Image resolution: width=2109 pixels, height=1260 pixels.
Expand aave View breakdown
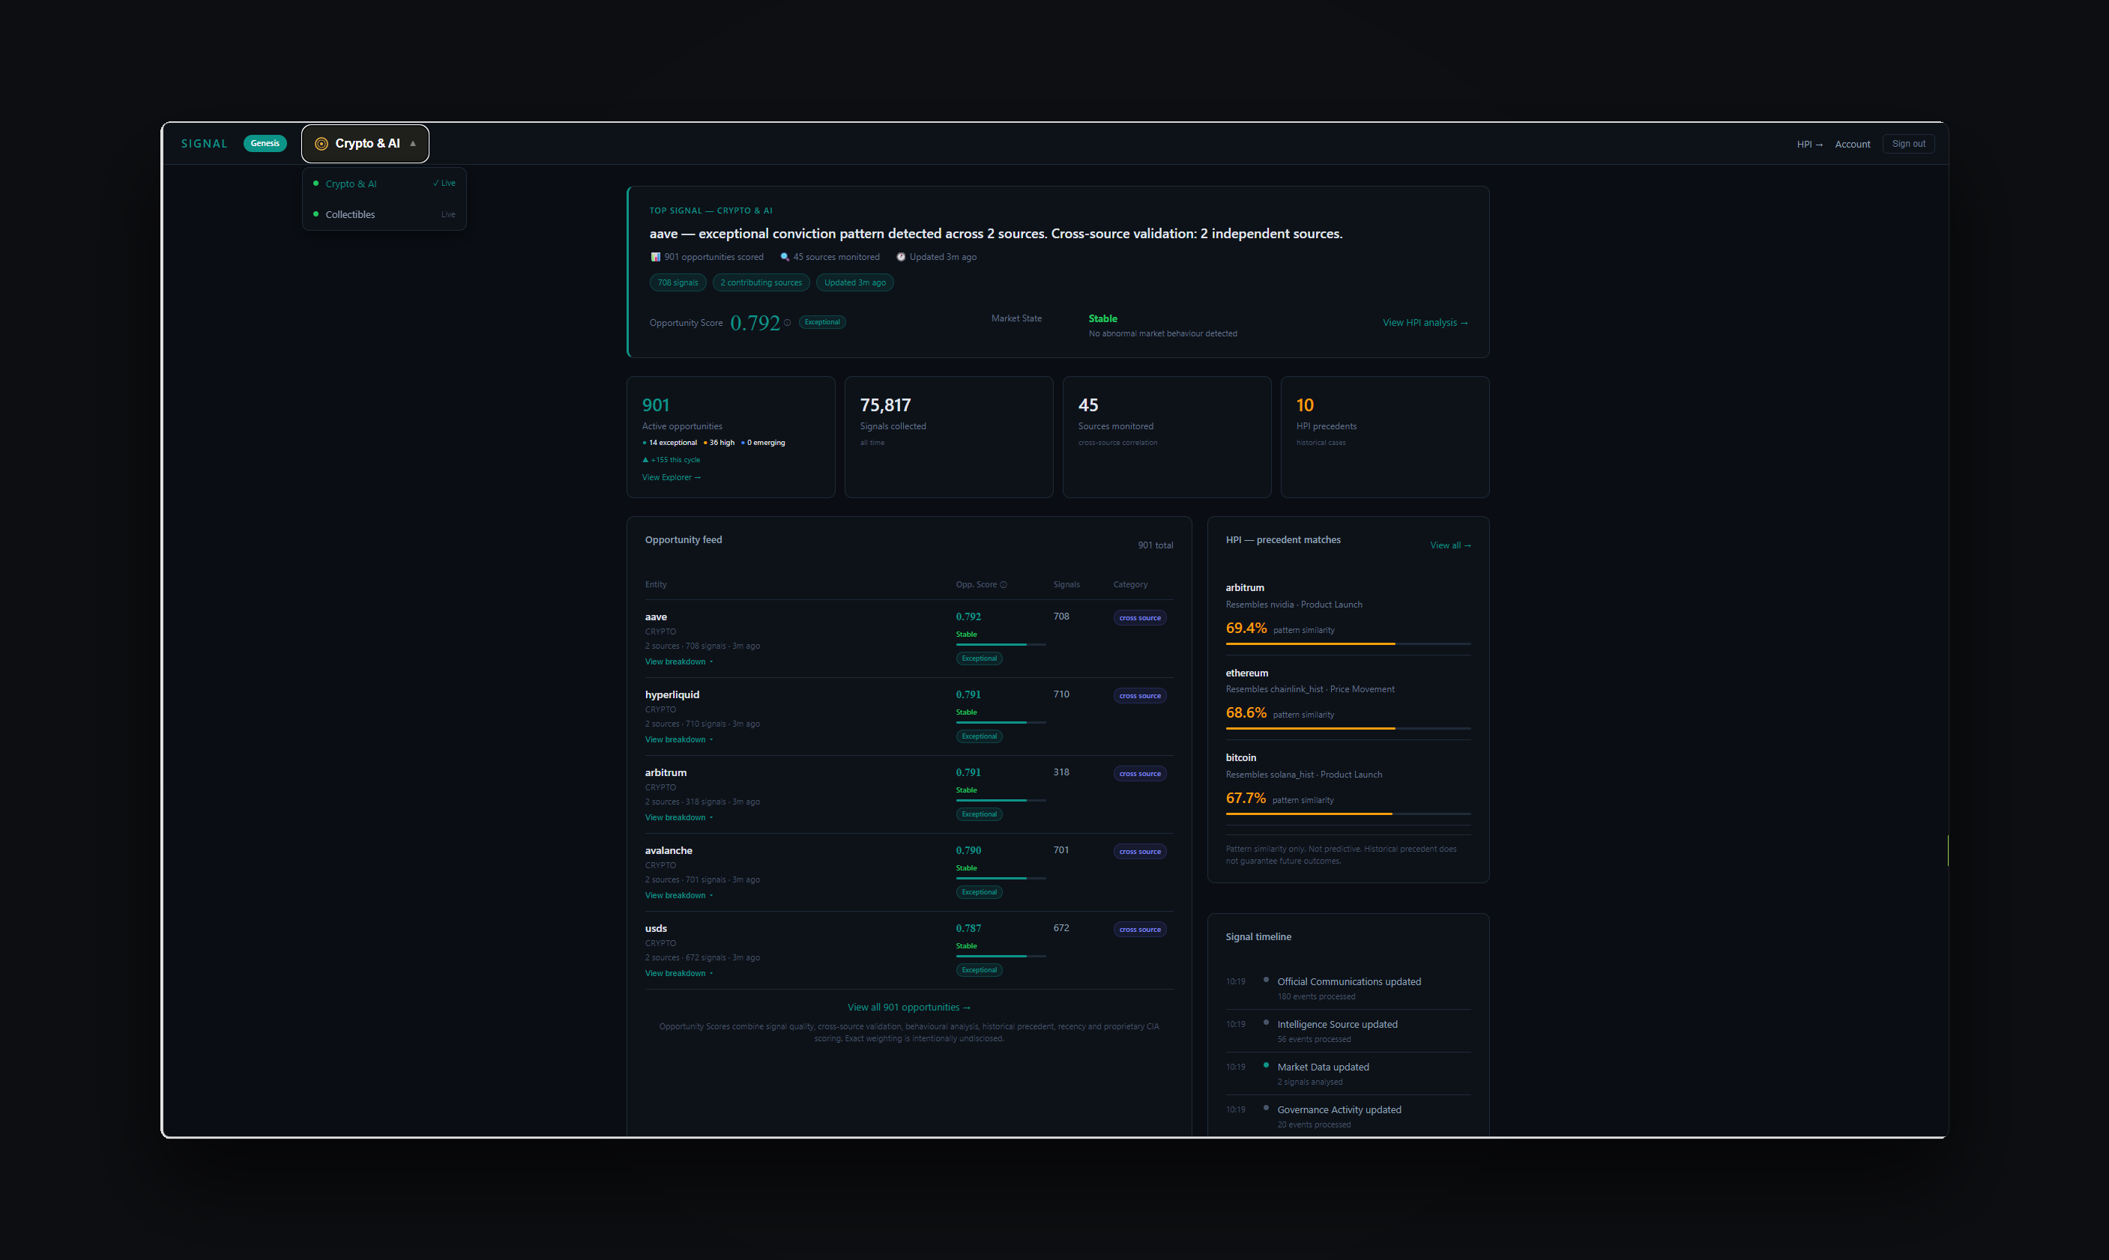(679, 662)
